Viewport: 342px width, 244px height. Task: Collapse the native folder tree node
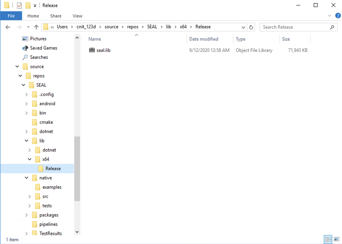click(x=26, y=177)
